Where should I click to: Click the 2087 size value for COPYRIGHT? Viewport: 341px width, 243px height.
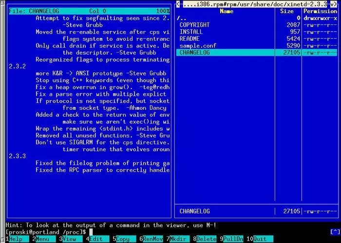293,25
